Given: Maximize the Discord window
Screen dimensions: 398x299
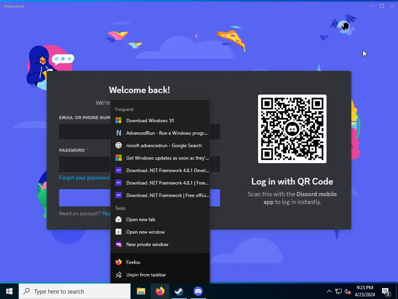Looking at the screenshot, I should click(x=382, y=6).
